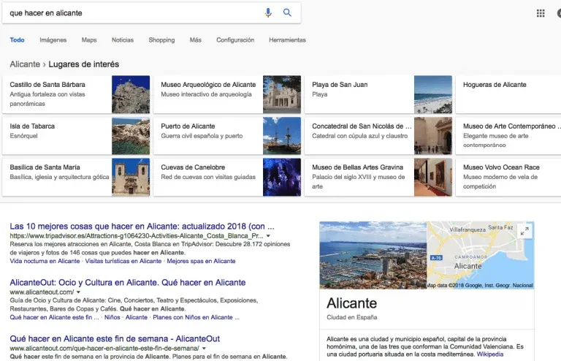
Task: Click the Alicante breadcrumb link
Action: 25,64
